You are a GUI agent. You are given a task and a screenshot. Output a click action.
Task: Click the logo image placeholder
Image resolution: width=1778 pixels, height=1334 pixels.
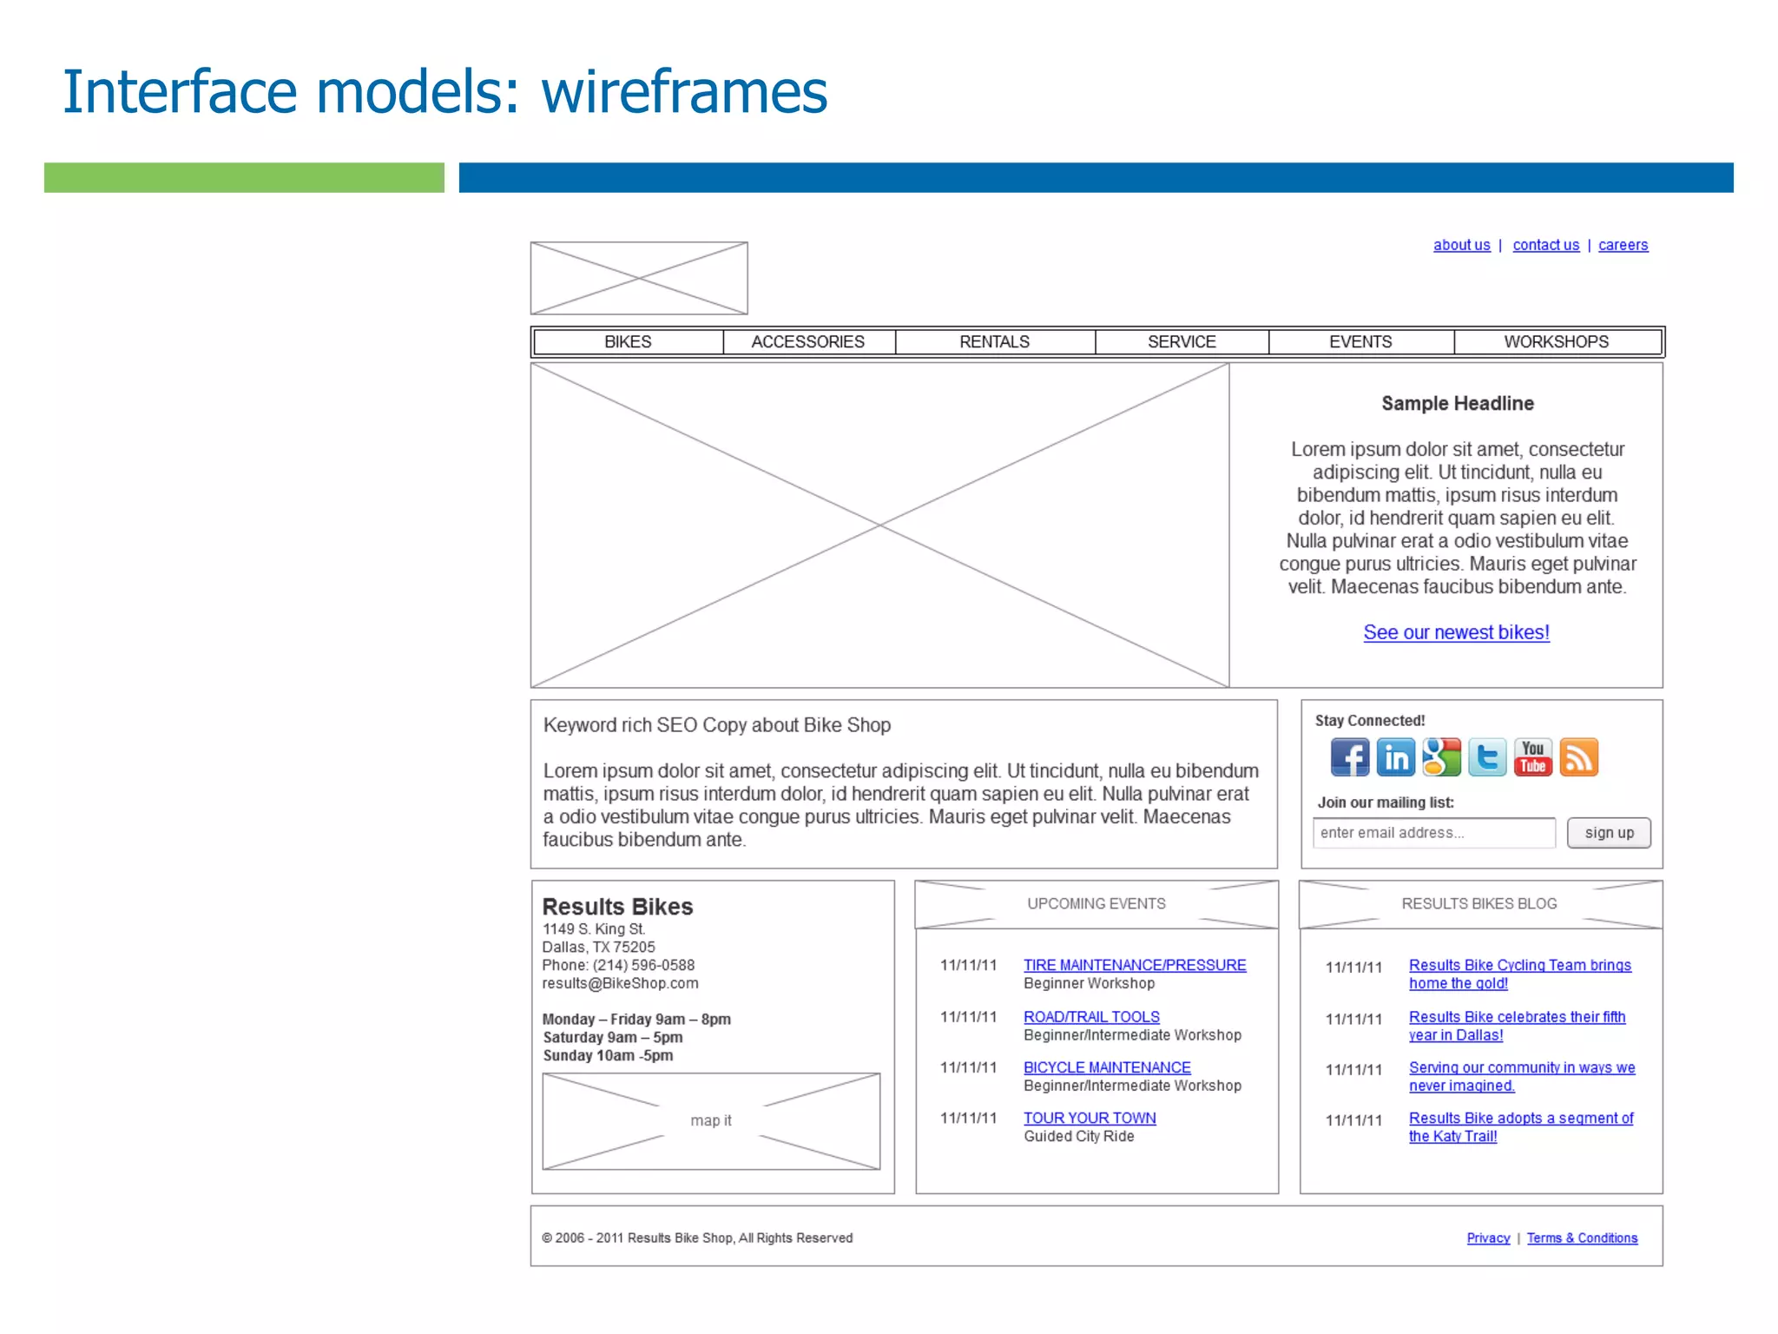(639, 278)
